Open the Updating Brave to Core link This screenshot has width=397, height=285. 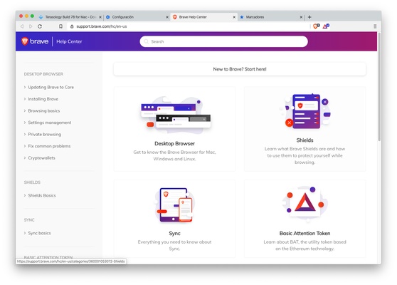pos(51,87)
